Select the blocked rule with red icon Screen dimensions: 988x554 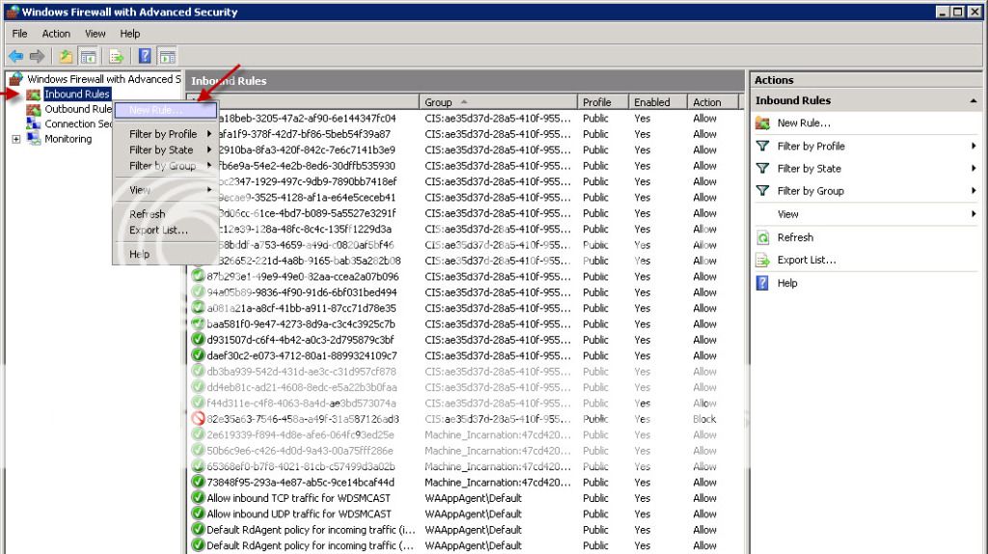[301, 419]
